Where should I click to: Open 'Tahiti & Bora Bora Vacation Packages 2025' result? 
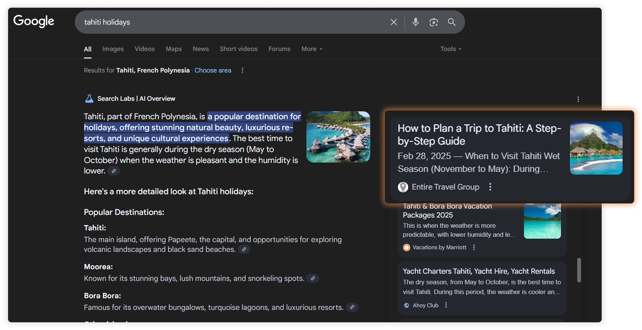click(447, 210)
